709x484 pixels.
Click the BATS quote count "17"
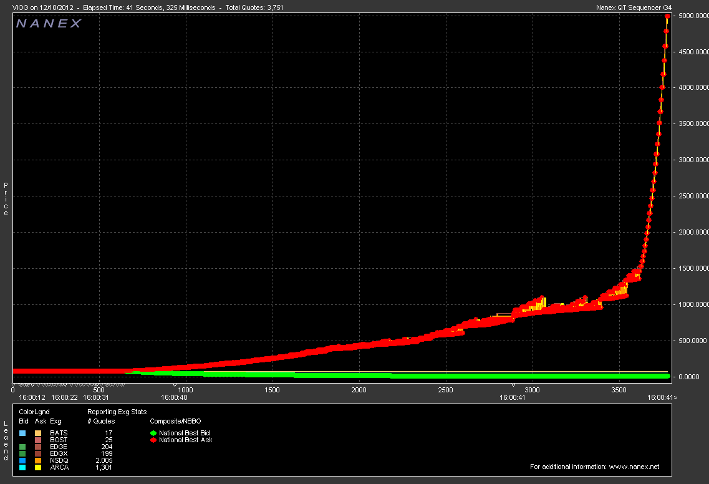coord(109,433)
